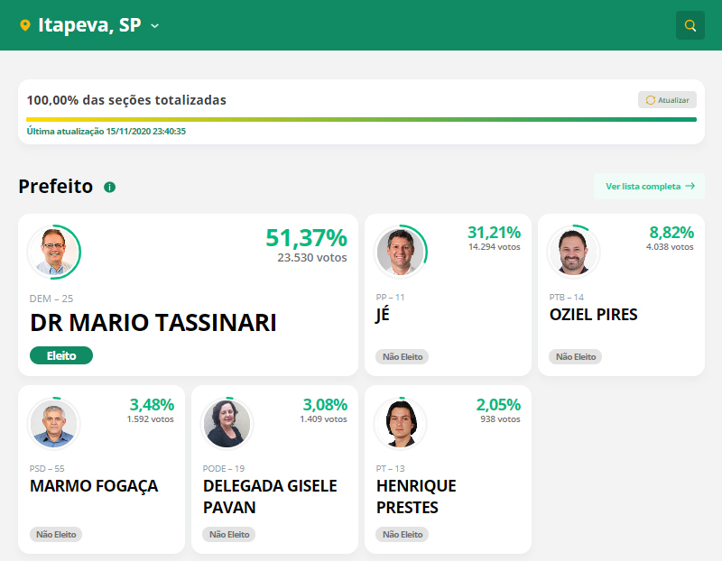Click Não Eleito badge on Marmo Fogaça card
722x561 pixels.
coord(56,534)
